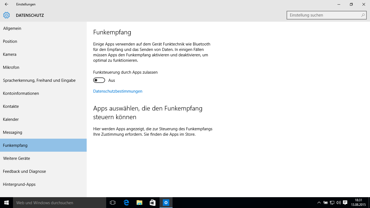Click the search magnifier icon
This screenshot has width=370, height=208.
point(363,15)
